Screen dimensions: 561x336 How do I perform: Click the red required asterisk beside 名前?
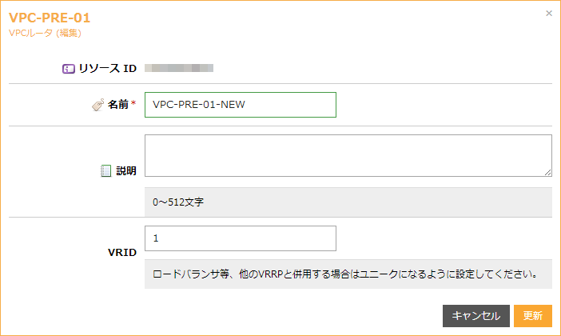coord(133,105)
